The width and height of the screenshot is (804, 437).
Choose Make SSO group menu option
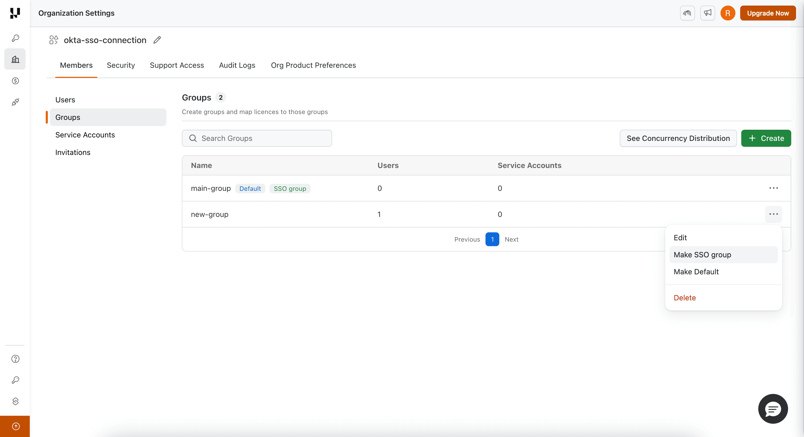(723, 255)
